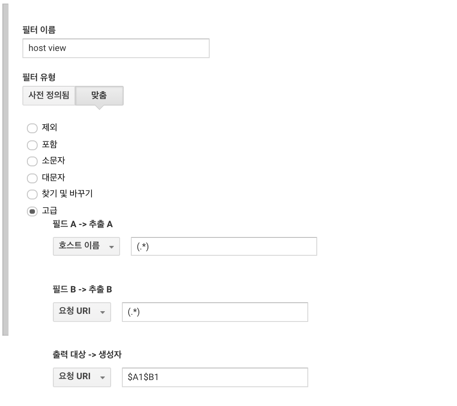Open the 호스트 이름 field A dropdown

(86, 246)
